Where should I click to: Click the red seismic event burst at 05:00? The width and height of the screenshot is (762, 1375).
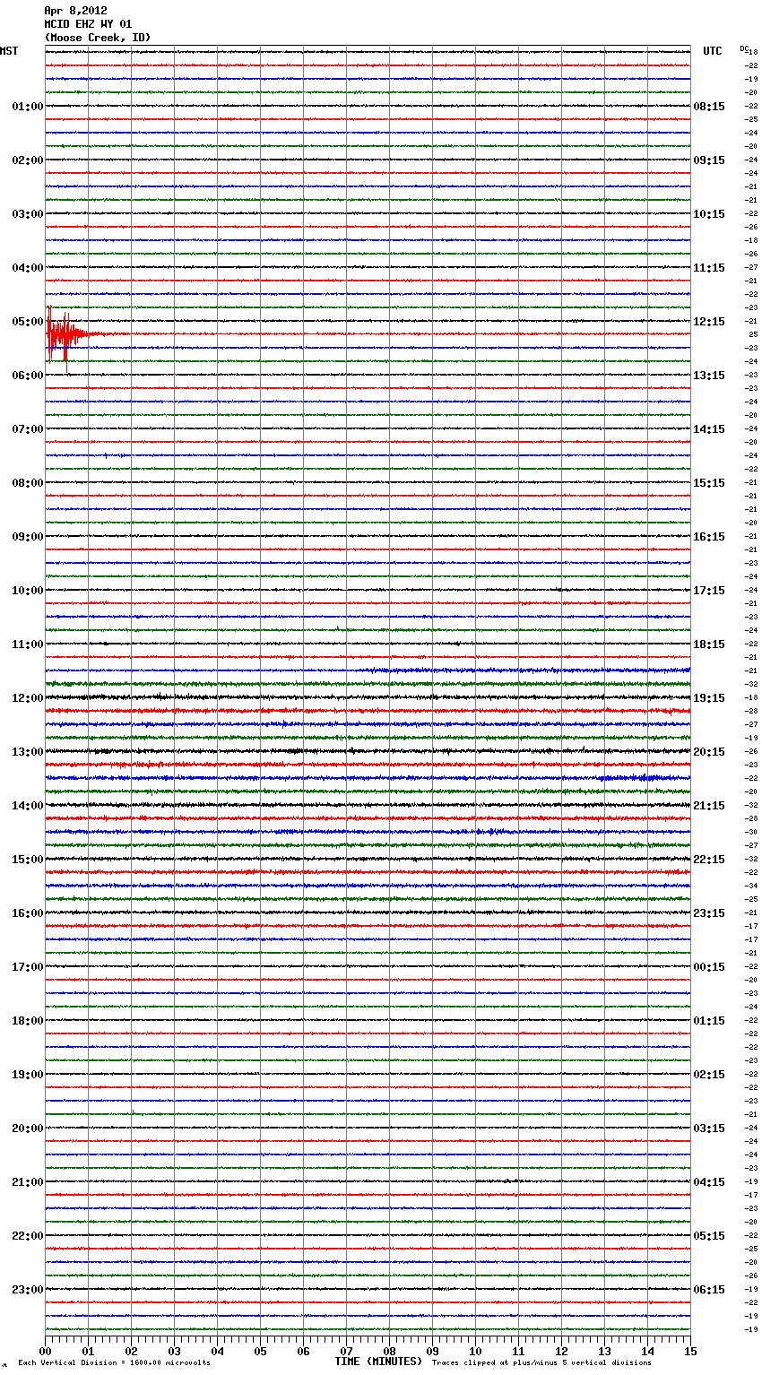point(67,336)
